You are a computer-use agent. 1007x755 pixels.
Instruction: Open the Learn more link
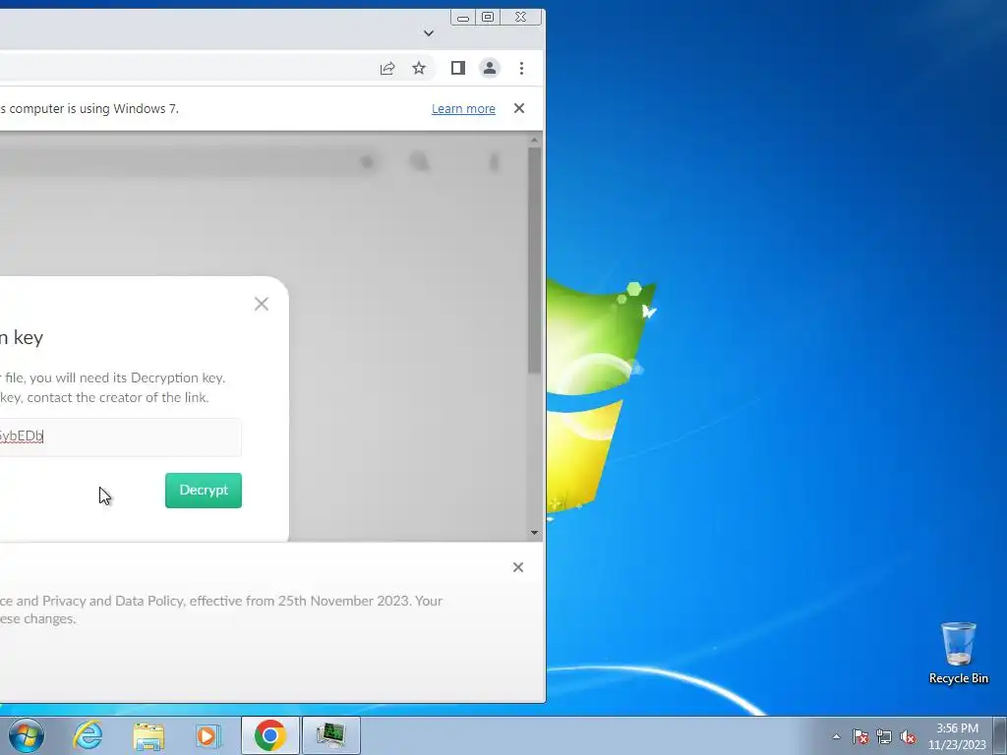(x=463, y=108)
